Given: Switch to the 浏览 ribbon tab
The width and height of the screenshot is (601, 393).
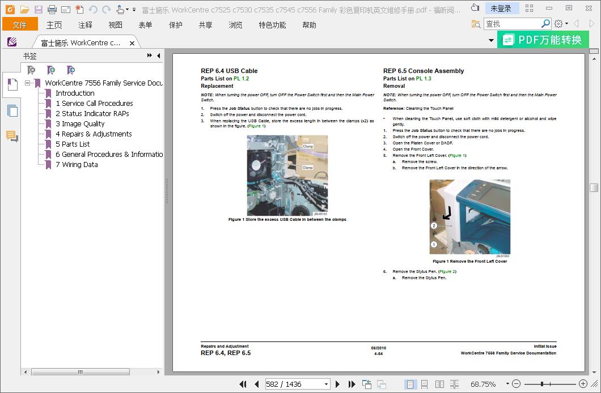Looking at the screenshot, I should (235, 25).
